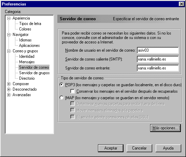The height and width of the screenshot is (157, 186).
Task: Click the SMTP outgoing server field
Action: coord(158,59)
